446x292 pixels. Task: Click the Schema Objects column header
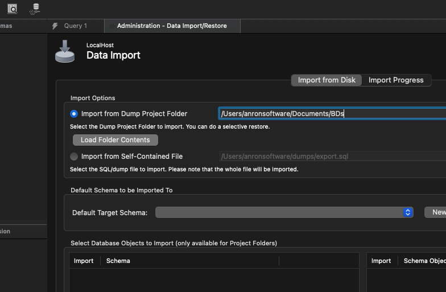424,261
